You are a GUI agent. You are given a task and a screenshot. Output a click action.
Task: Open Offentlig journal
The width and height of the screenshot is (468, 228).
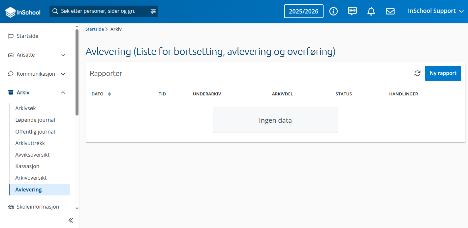click(35, 132)
